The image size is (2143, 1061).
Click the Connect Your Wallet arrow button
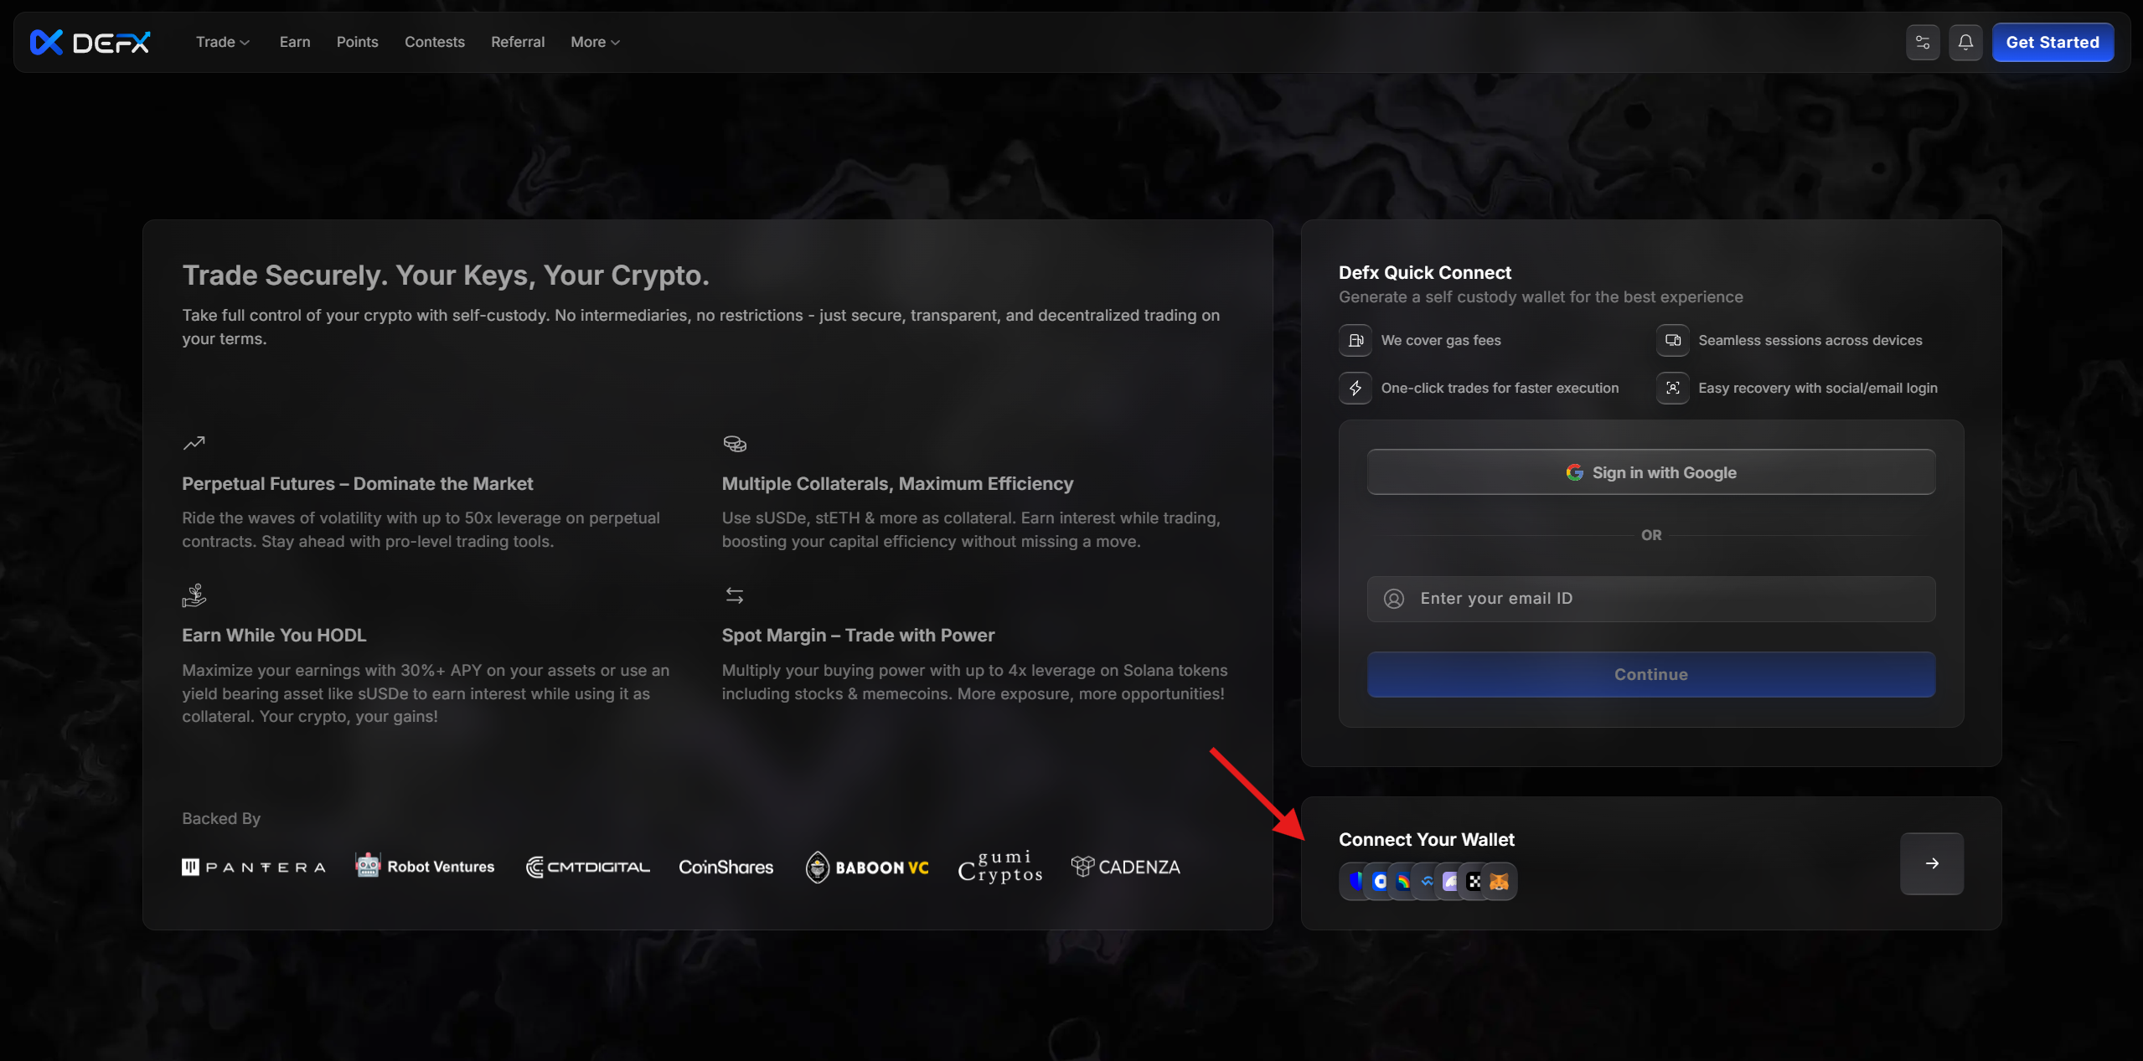pyautogui.click(x=1932, y=863)
